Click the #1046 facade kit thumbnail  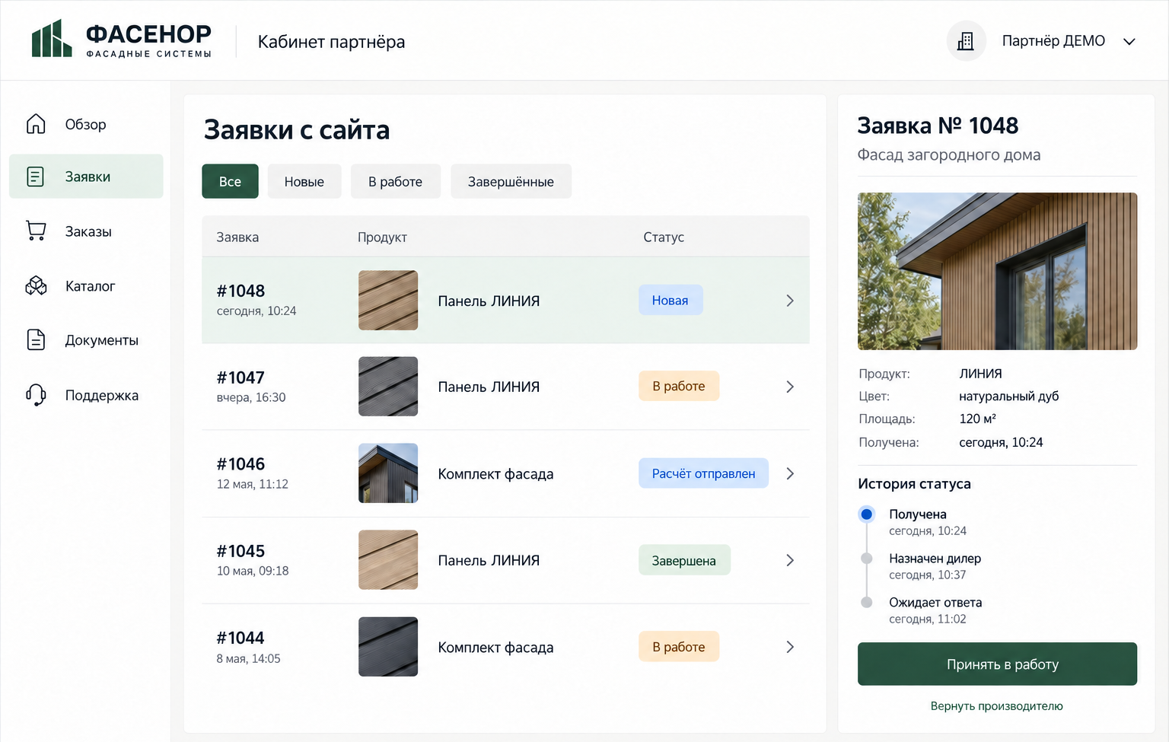pos(388,473)
